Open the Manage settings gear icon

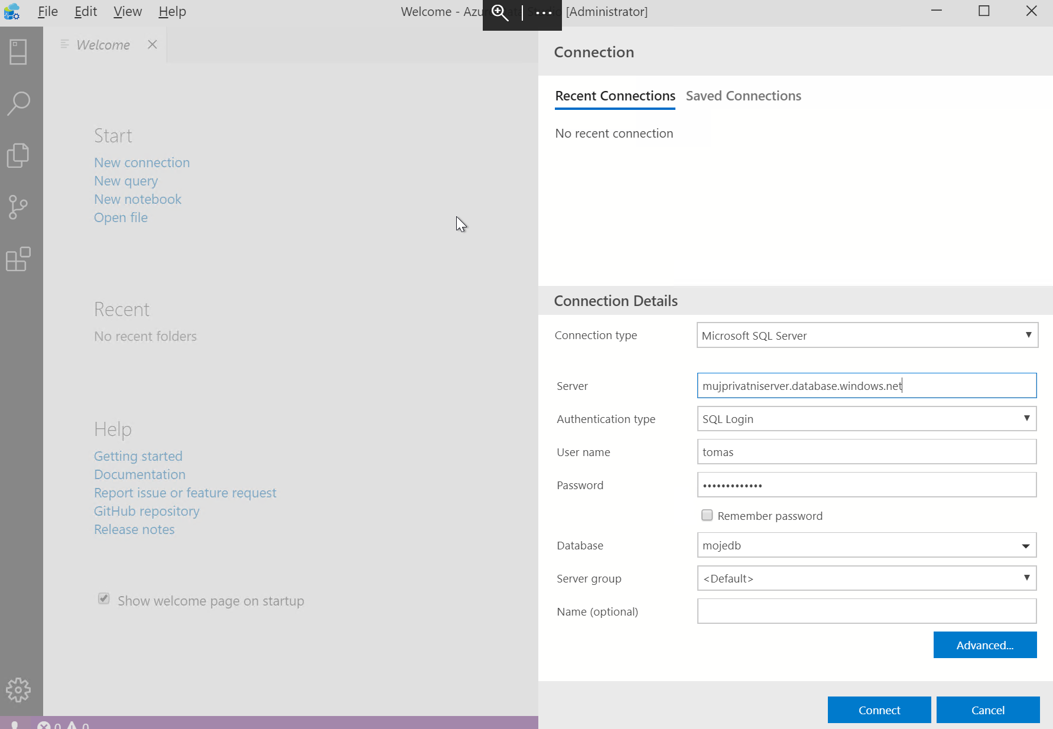click(x=18, y=689)
